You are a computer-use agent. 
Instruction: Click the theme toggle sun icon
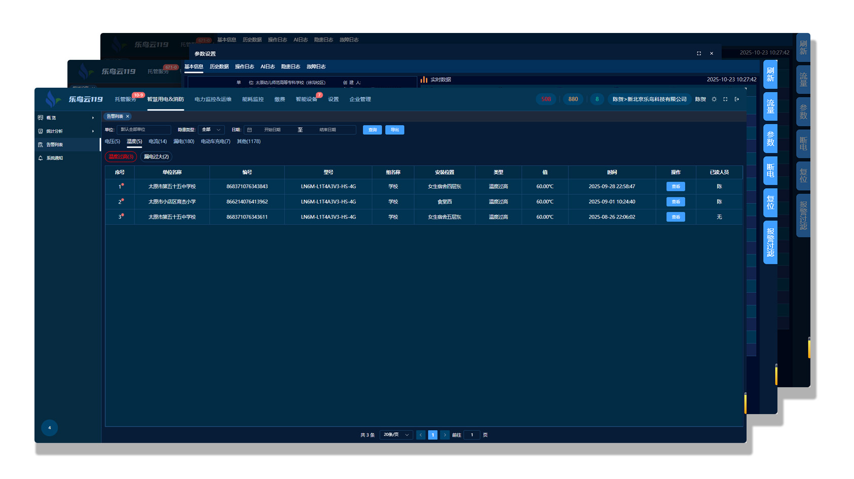coord(714,99)
